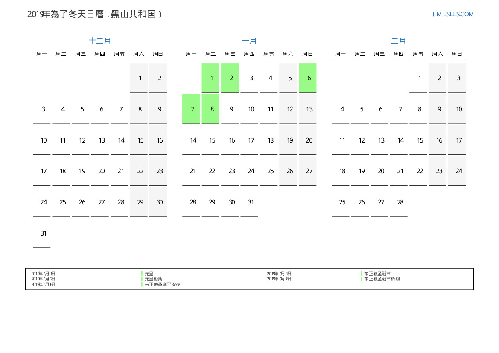Click February 28 in the 二月 calendar

click(x=400, y=202)
